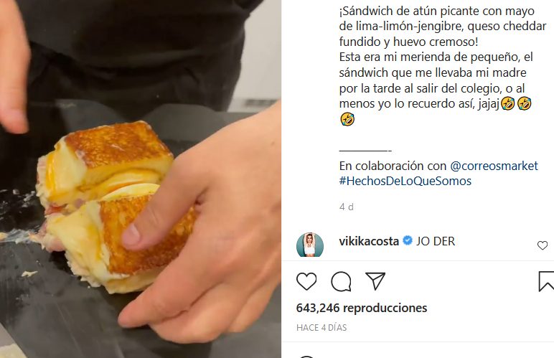This screenshot has height=358, width=554.
Task: Click the first laughing emoji after jajaj
Action: 508,103
